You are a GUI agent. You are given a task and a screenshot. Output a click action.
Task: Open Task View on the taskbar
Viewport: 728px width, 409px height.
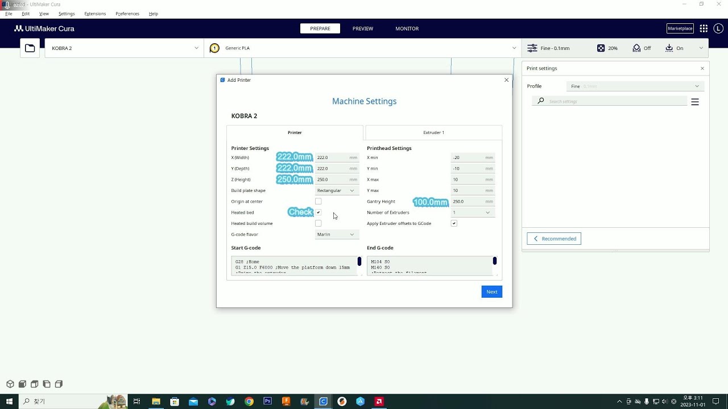point(136,401)
